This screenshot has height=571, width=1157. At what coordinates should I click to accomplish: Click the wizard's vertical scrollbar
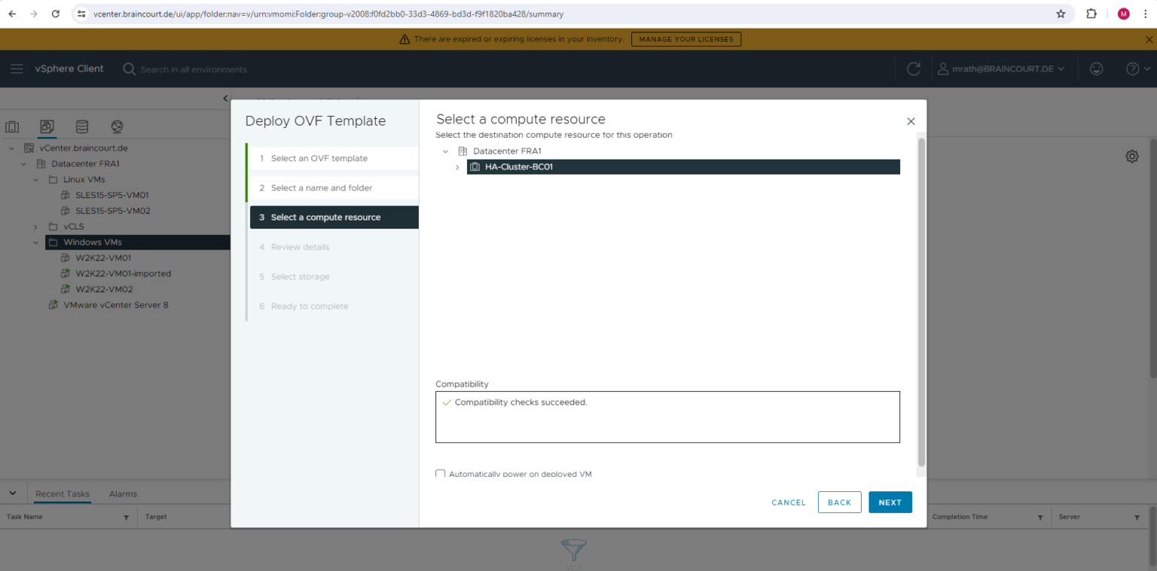[x=920, y=301]
